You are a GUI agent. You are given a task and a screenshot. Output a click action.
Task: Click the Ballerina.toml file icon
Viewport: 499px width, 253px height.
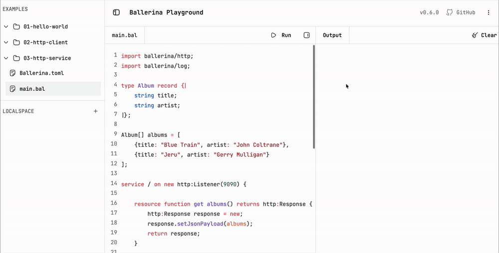(x=12, y=73)
